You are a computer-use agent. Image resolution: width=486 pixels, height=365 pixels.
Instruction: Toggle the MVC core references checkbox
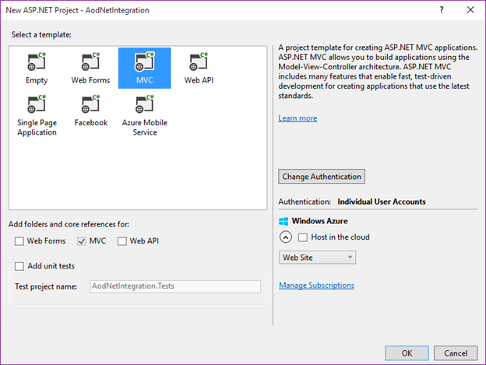[82, 241]
